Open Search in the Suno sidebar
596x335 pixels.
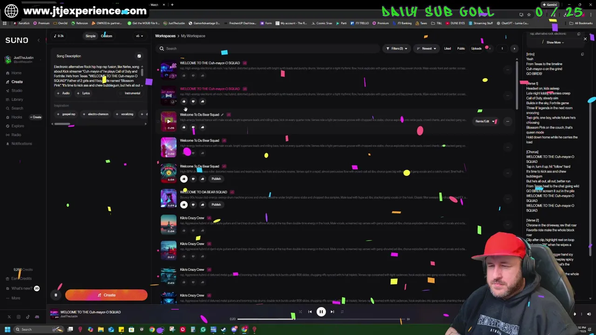point(17,108)
